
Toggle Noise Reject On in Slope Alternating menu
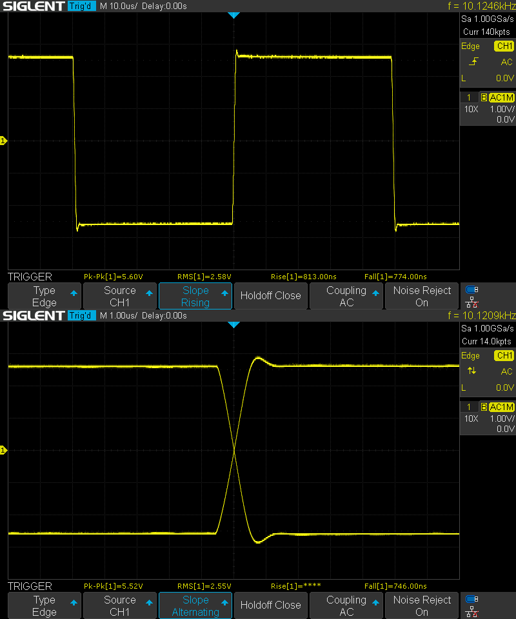422,605
